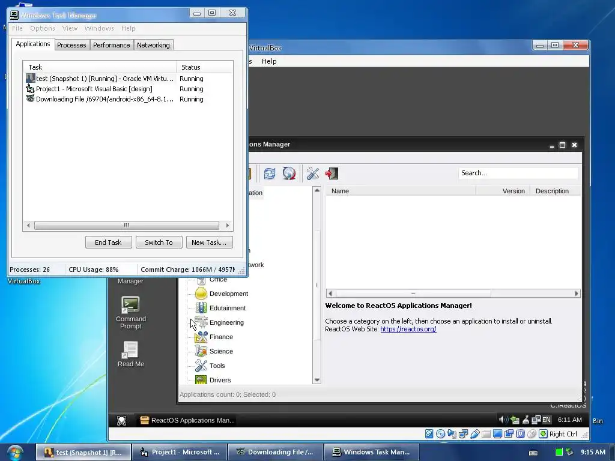
Task: Click the category tree scrollbar down arrow
Action: pos(317,380)
